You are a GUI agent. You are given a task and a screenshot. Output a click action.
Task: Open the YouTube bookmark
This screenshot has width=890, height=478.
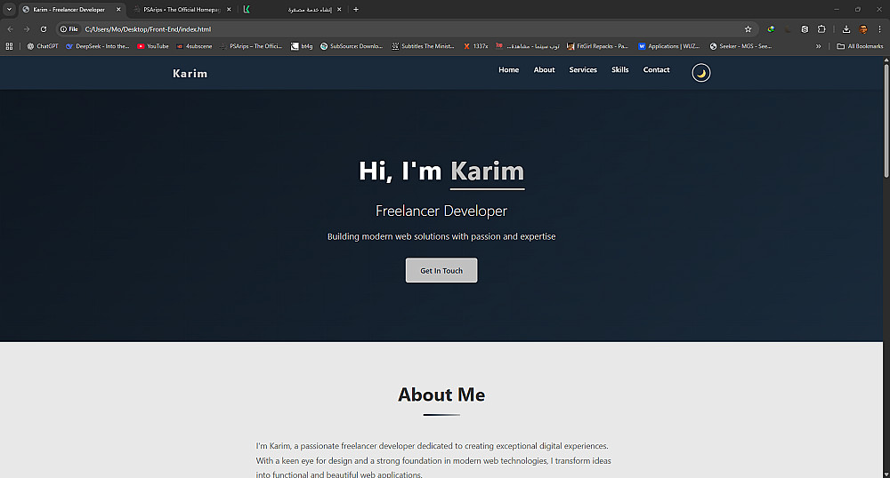coord(153,46)
